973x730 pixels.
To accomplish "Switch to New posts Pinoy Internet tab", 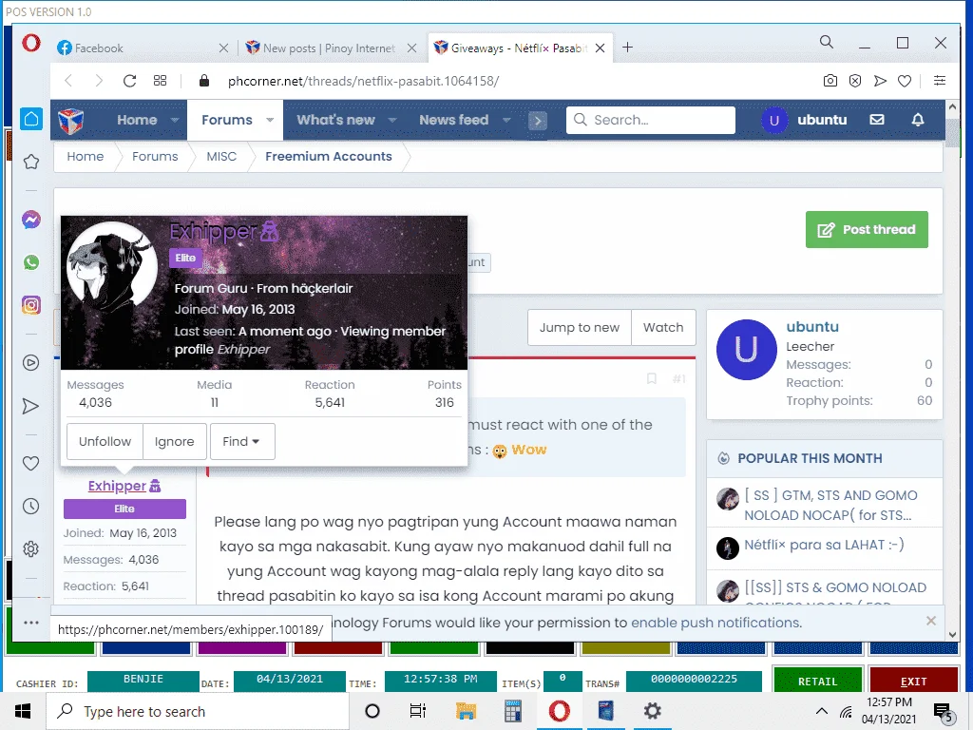I will click(x=330, y=48).
